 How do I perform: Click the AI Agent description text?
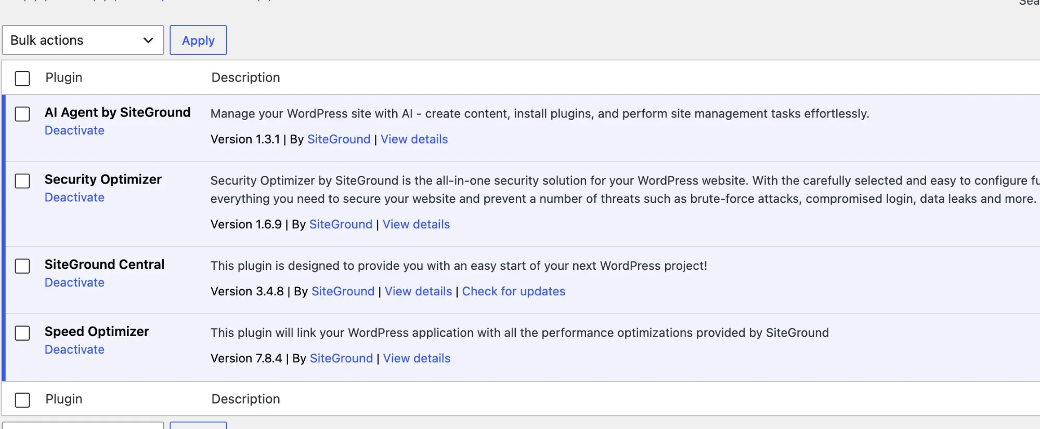click(x=540, y=114)
